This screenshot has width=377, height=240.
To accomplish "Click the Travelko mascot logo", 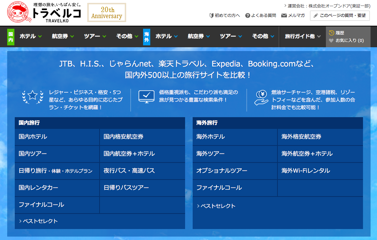I will 19,12.
